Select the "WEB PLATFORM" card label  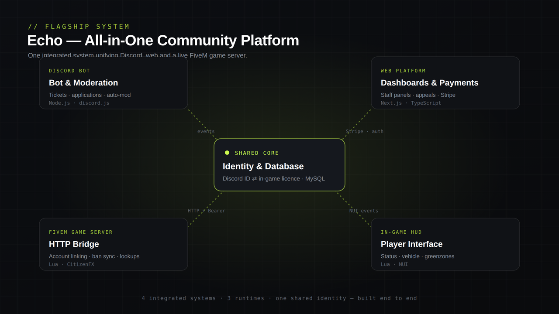403,71
